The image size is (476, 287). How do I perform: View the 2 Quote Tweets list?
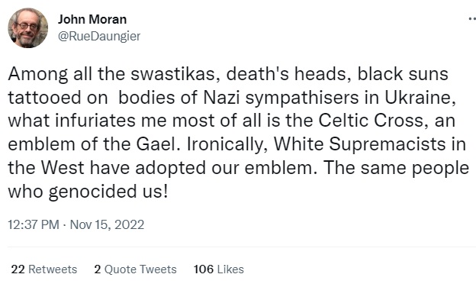135,269
